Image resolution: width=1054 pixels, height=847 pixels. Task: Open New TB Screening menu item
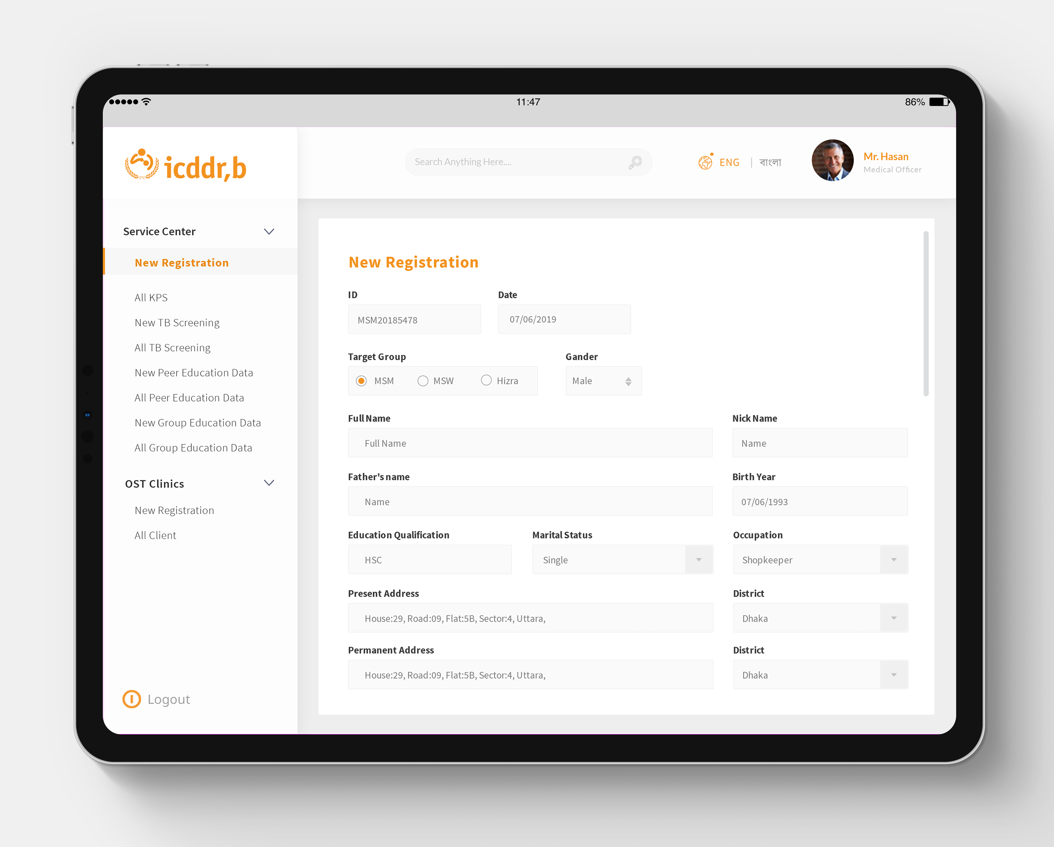point(176,322)
